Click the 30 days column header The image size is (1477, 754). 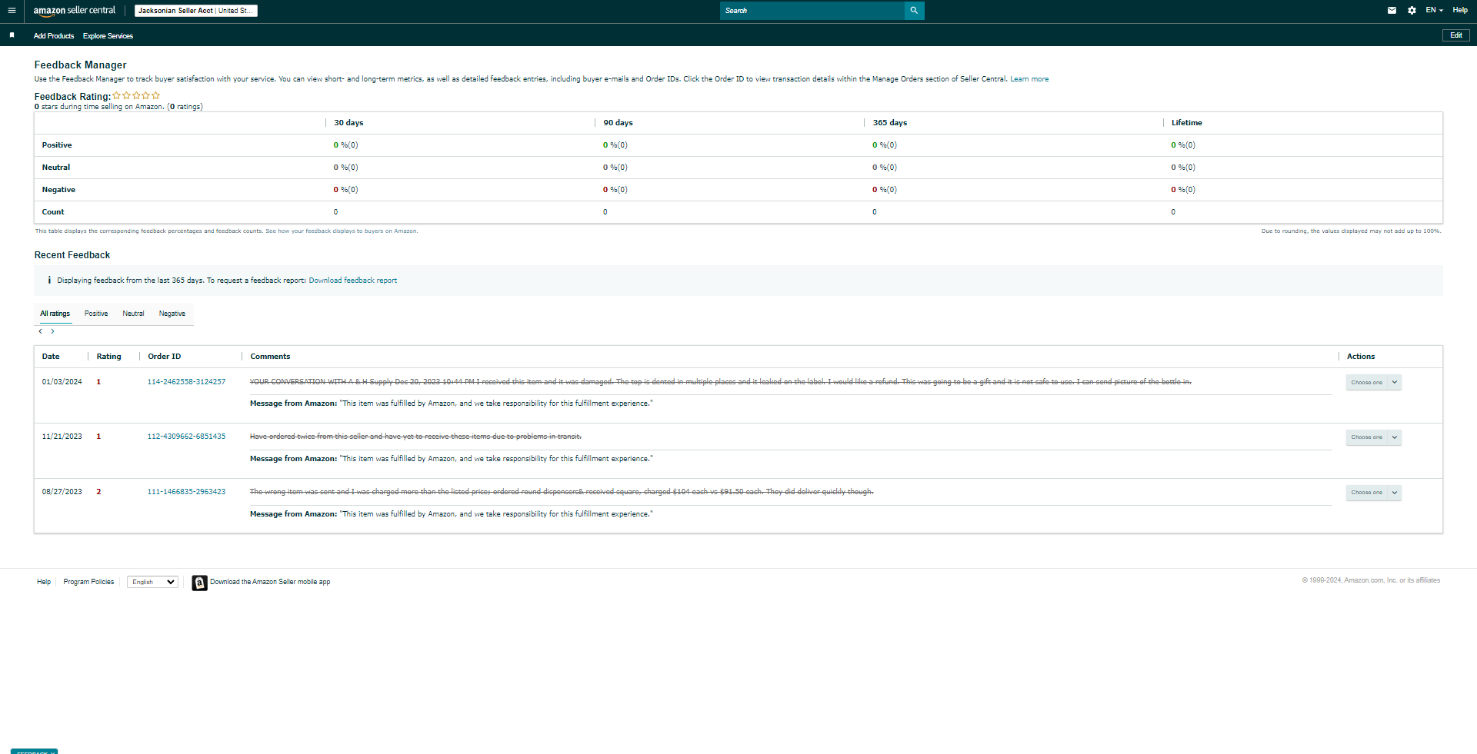(348, 123)
